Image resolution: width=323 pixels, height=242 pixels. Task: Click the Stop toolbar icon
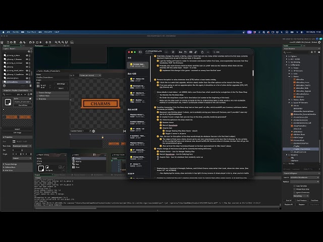point(37,42)
